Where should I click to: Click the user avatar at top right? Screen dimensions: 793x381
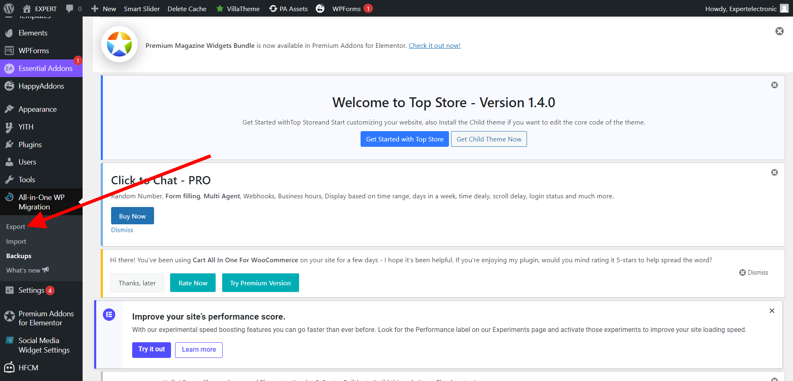pos(784,9)
